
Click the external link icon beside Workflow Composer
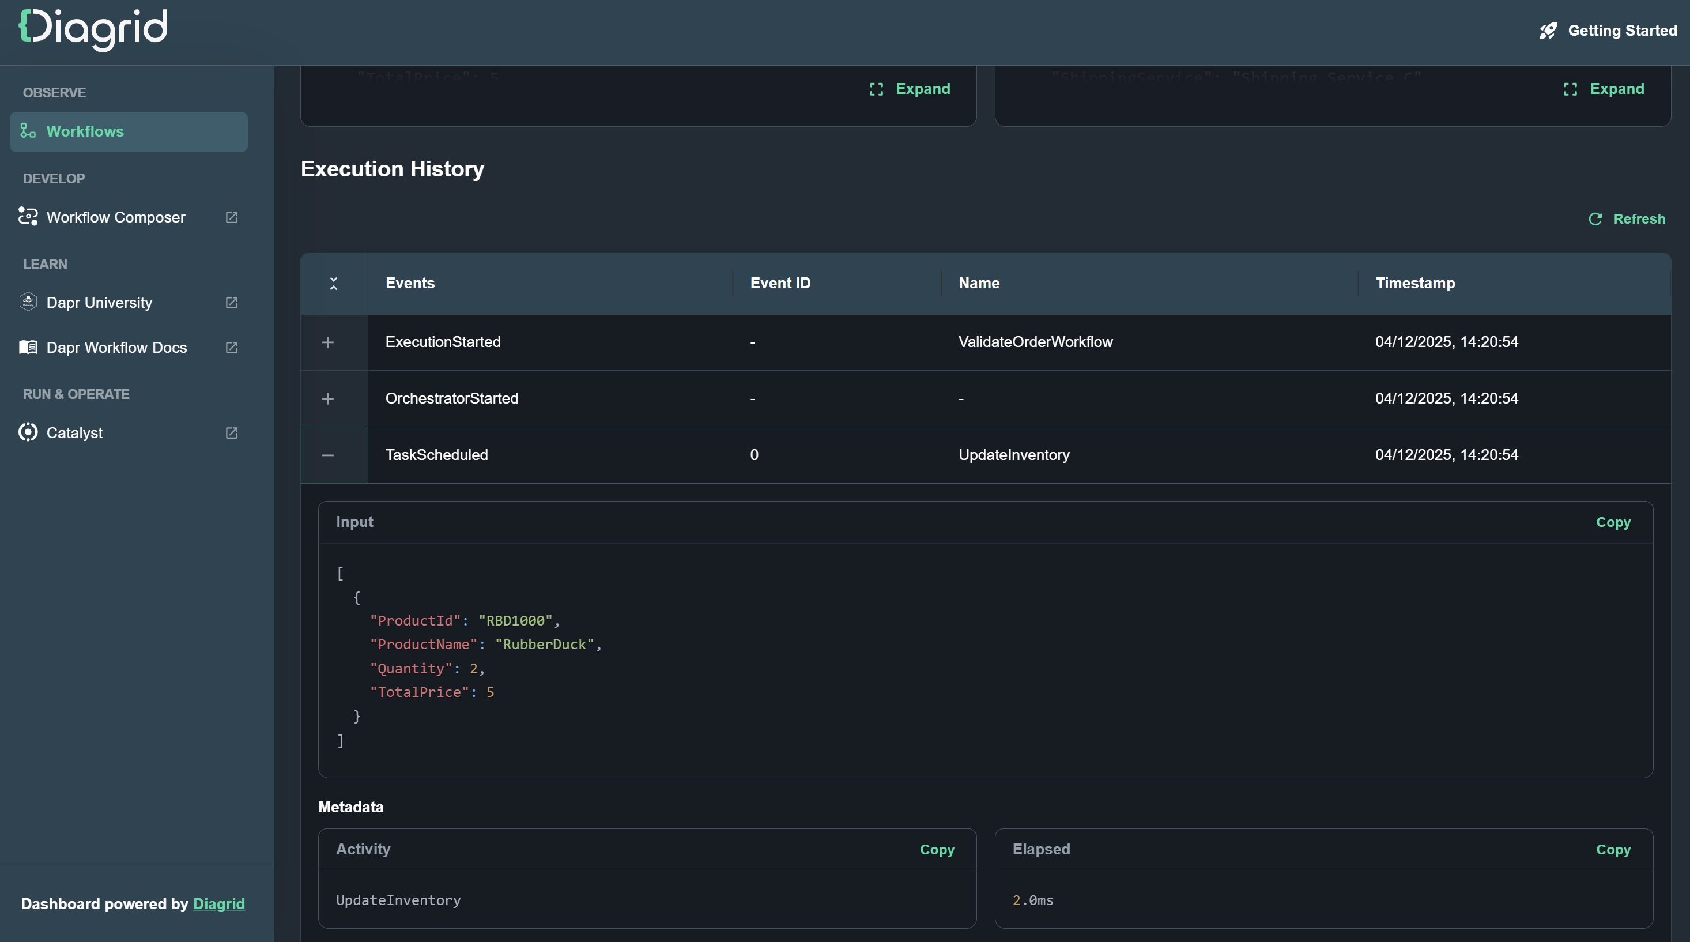point(231,217)
